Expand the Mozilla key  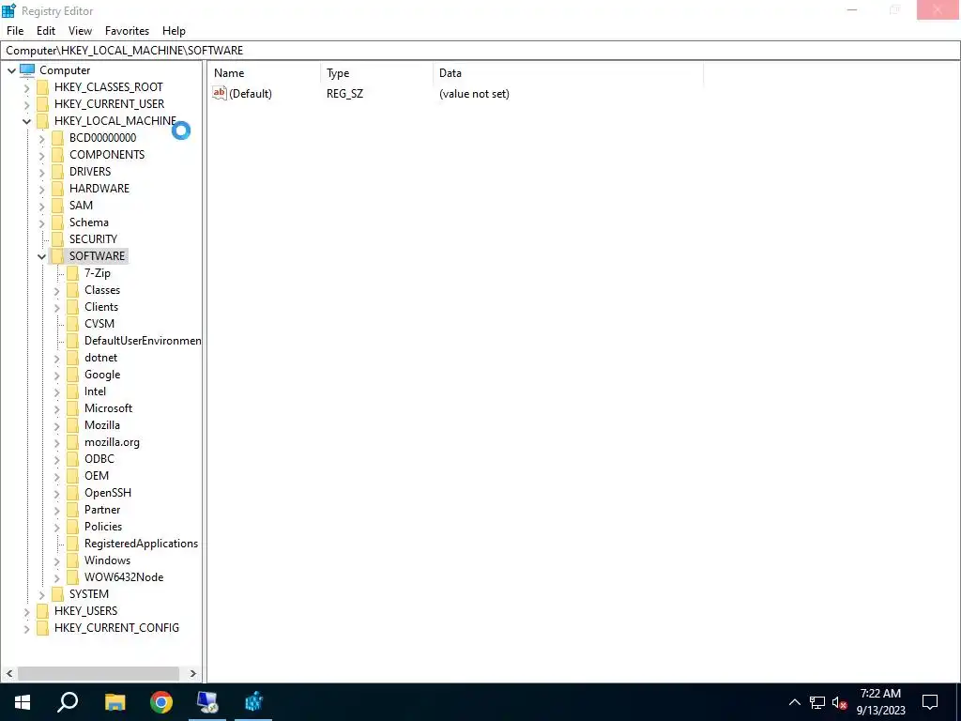pos(57,425)
